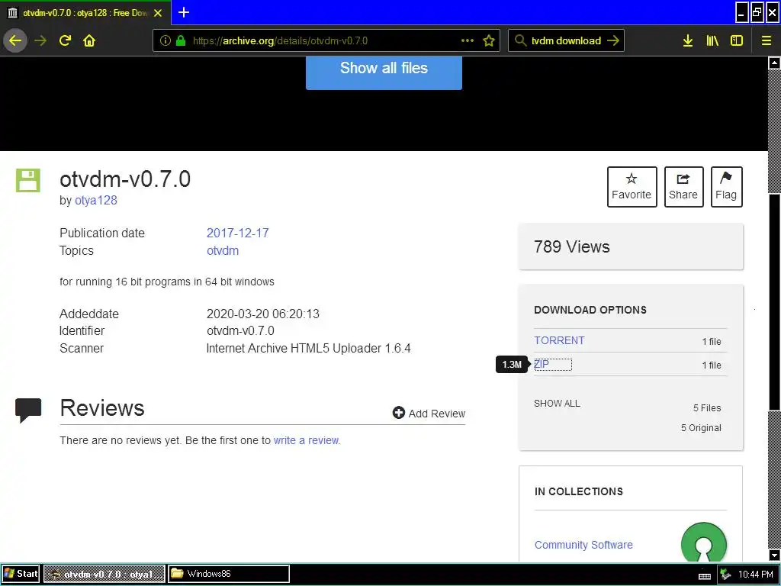This screenshot has height=586, width=781.
Task: Open the write a review link
Action: 307,440
